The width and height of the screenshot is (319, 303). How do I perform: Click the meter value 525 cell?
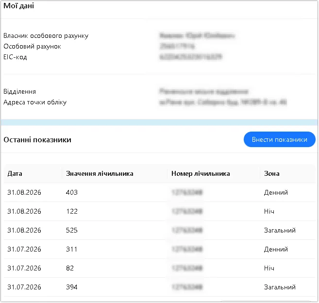tap(71, 230)
